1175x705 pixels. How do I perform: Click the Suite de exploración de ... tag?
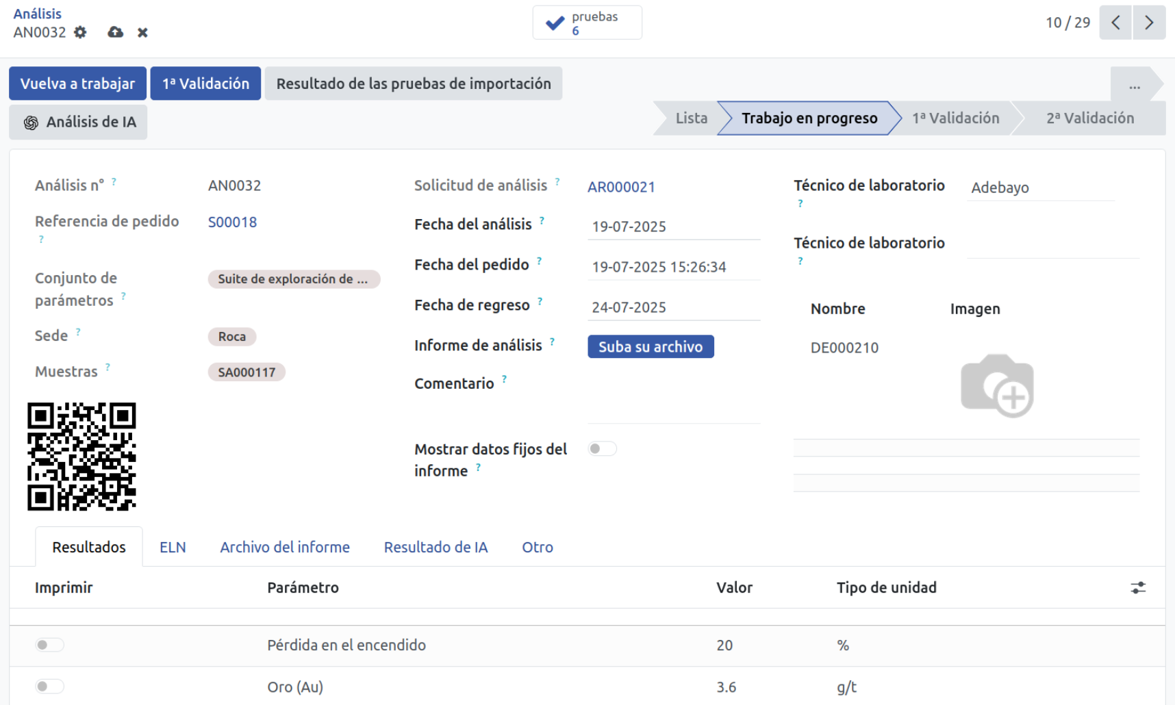[294, 279]
